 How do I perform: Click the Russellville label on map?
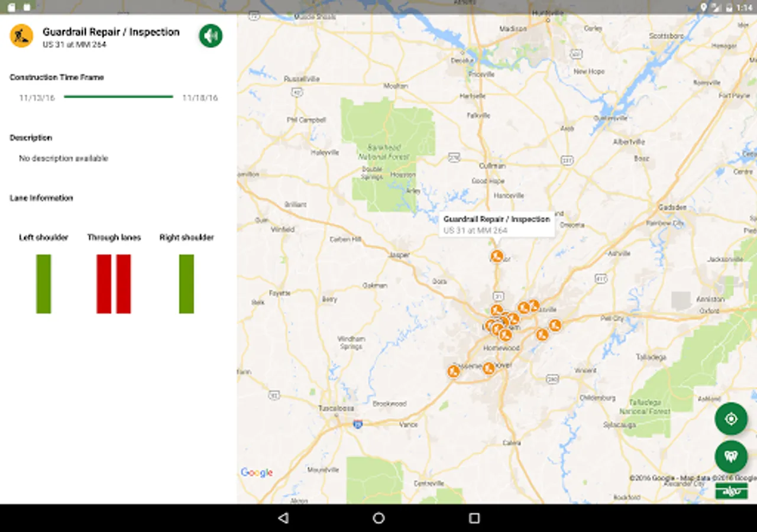point(302,79)
